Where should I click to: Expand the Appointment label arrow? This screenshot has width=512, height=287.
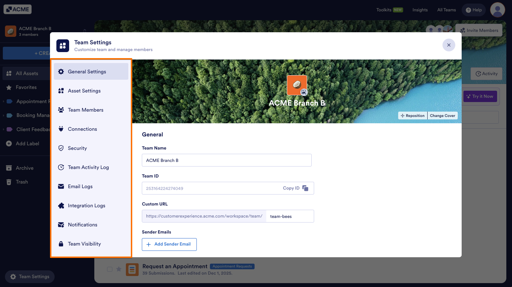[x=4, y=101]
